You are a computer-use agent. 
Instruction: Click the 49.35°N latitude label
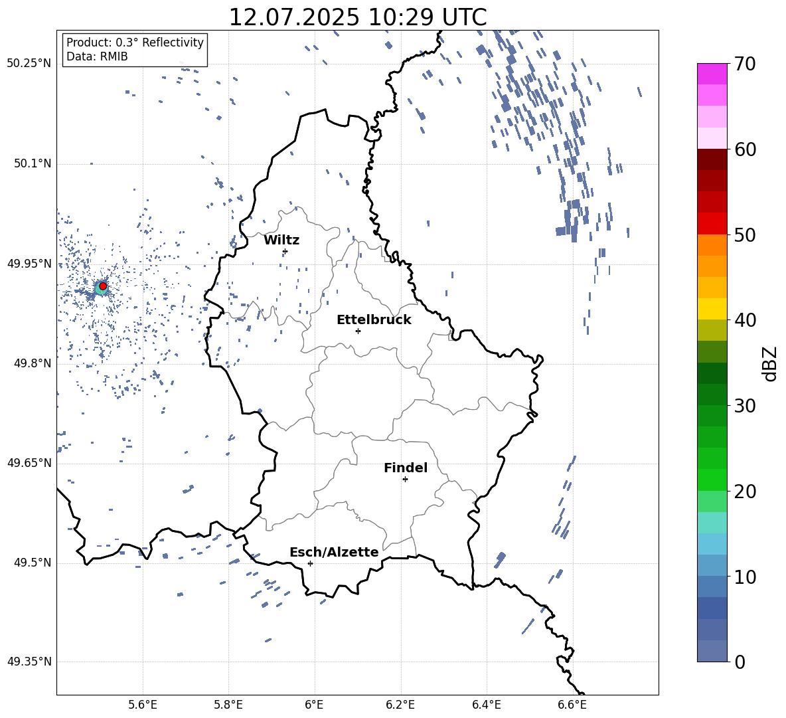click(29, 662)
